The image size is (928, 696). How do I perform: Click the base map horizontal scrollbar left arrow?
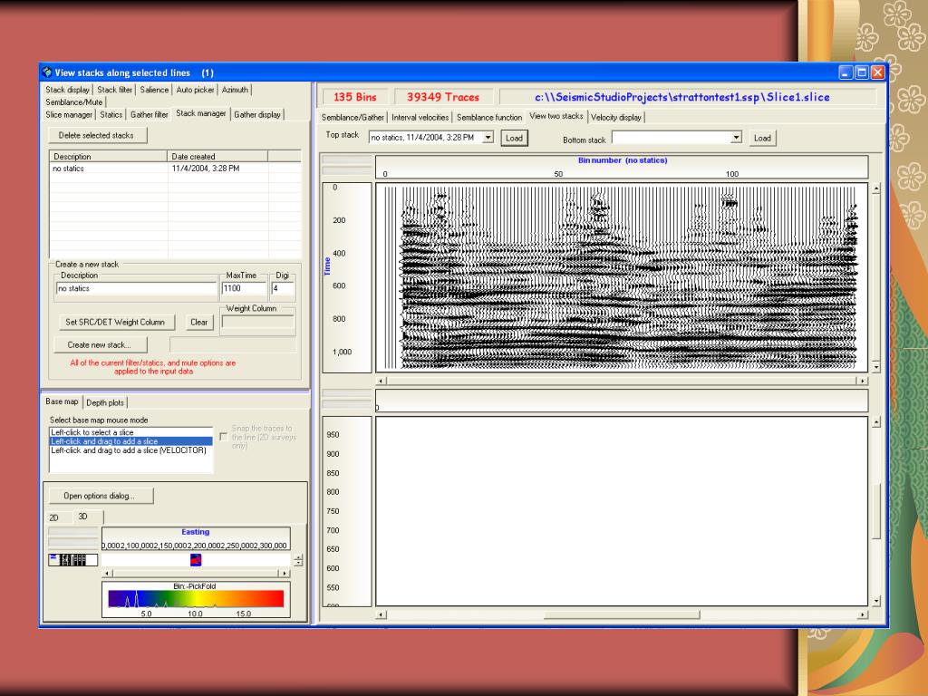(108, 573)
